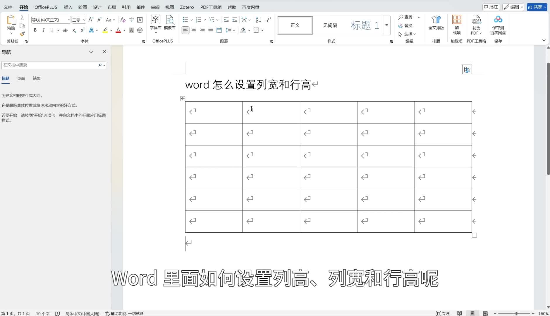This screenshot has width=550, height=316.
Task: Click the spell check status bar icon
Action: tap(58, 313)
